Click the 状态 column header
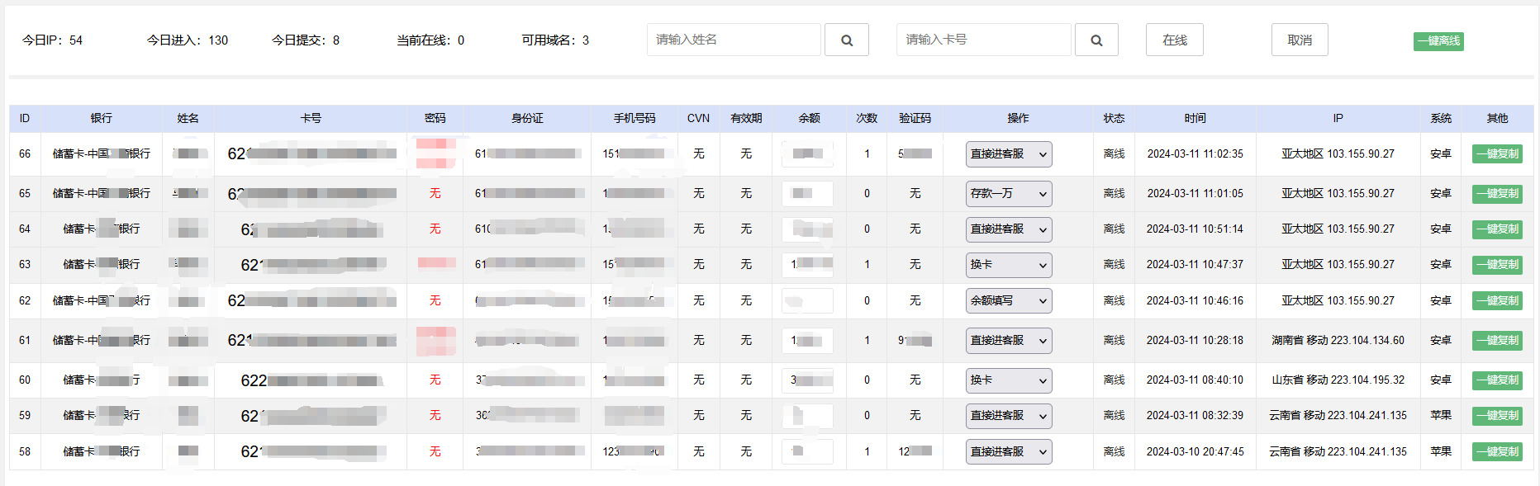Image resolution: width=1540 pixels, height=486 pixels. [x=1114, y=119]
